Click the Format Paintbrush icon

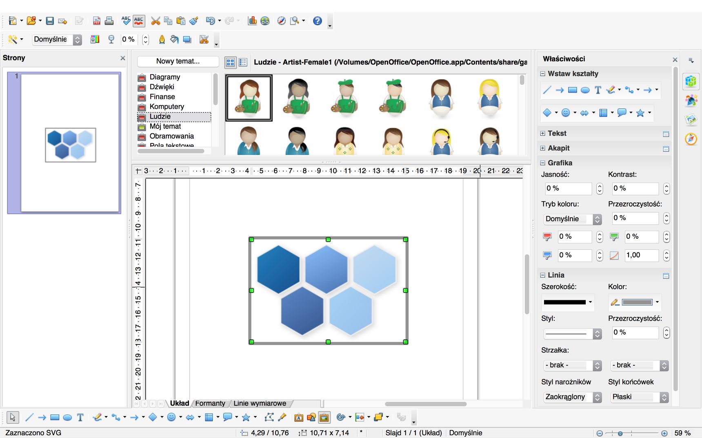(194, 21)
